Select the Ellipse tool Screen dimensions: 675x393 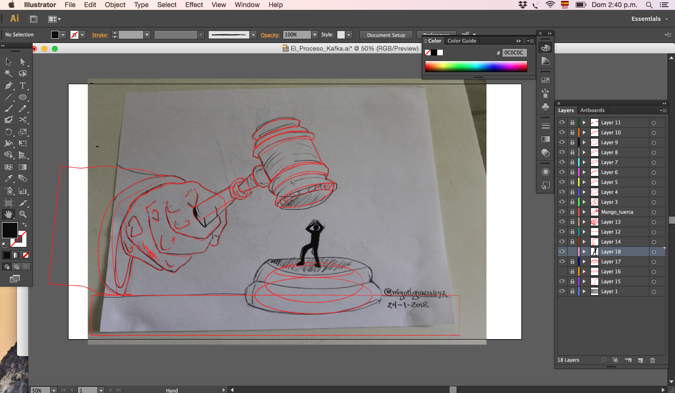(23, 97)
